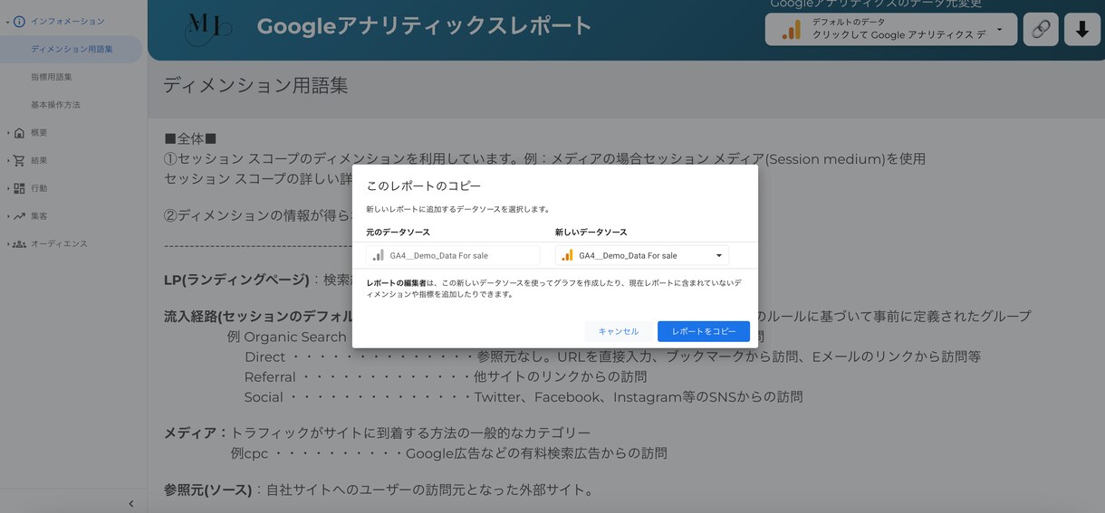The height and width of the screenshot is (513, 1105).
Task: Click the LP(ランディングページ) term text
Action: [x=236, y=280]
